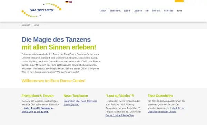
Task: Go to Home in the navigation bar
Action: point(179,11)
